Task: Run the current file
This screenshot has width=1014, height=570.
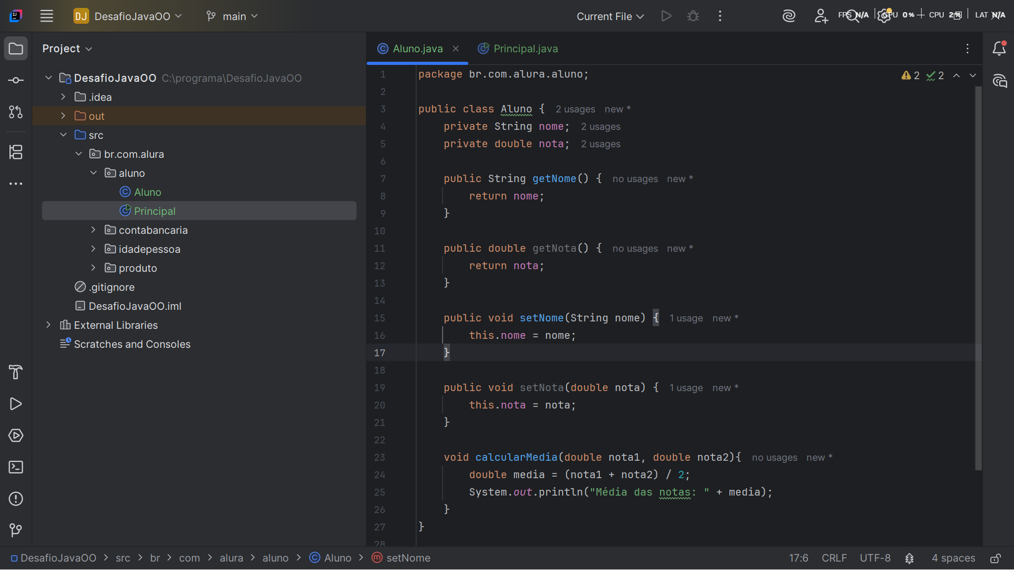Action: (666, 16)
